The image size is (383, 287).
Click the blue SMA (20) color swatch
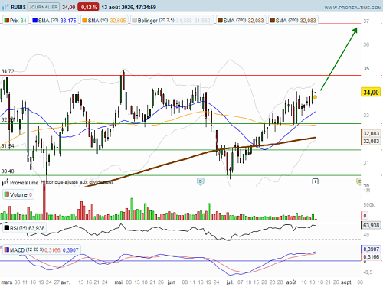35,20
